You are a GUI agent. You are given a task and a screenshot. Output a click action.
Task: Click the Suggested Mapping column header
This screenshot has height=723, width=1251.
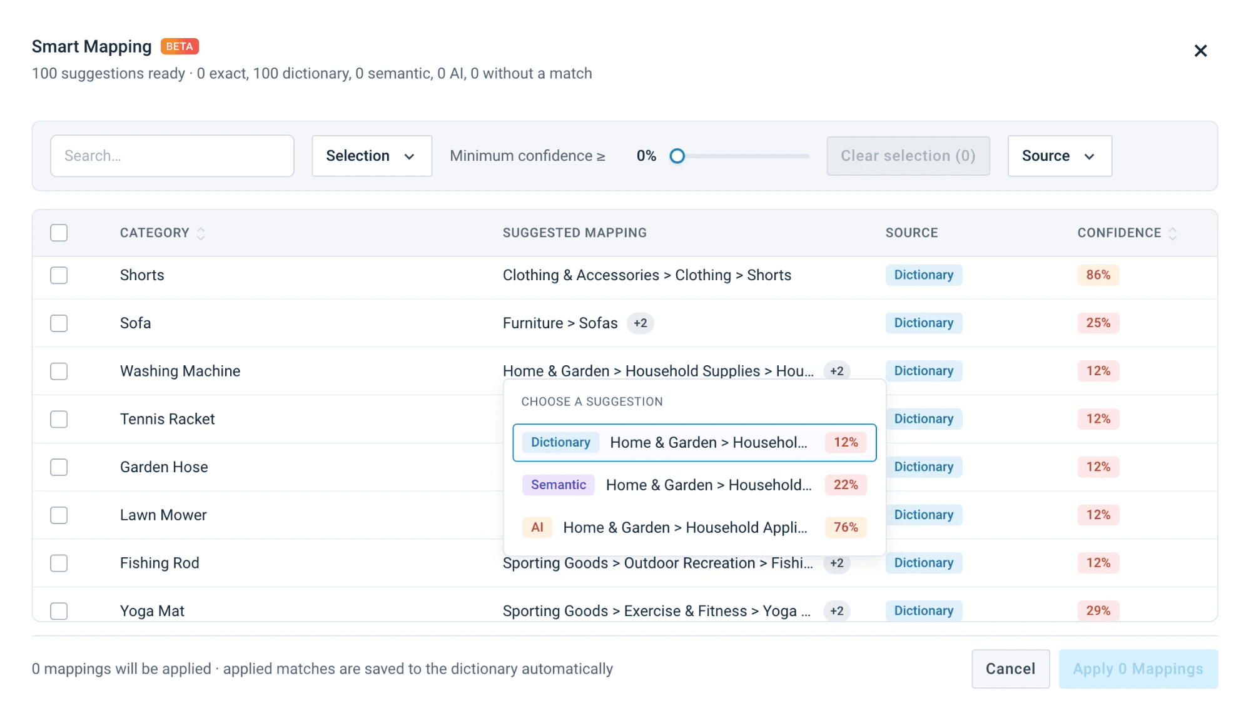574,233
